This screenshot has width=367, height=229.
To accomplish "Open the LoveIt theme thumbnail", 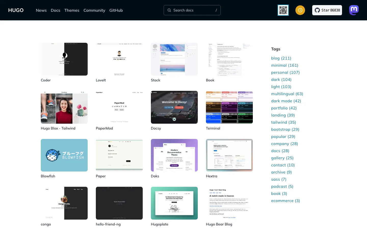I will [119, 59].
